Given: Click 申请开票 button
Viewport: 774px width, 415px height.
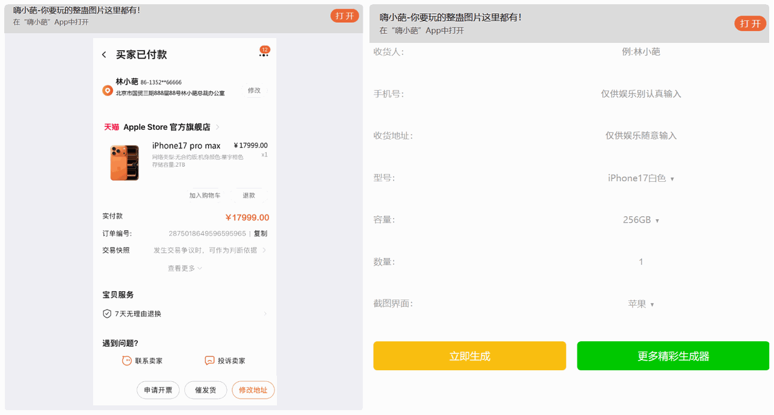Looking at the screenshot, I should click(158, 390).
